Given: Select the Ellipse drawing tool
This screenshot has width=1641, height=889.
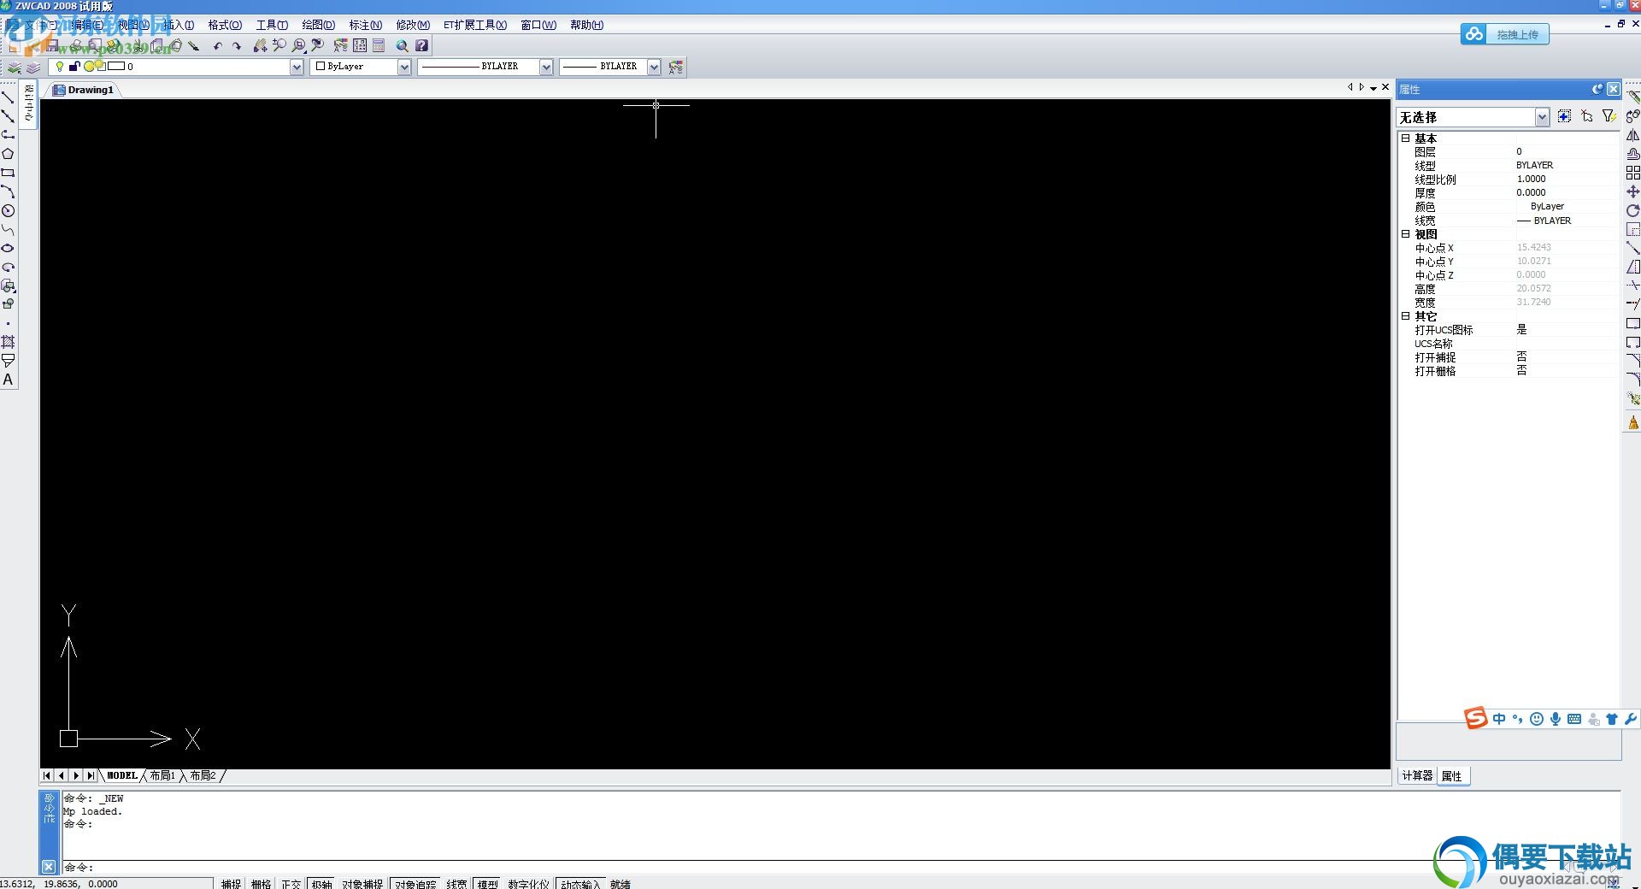Looking at the screenshot, I should (x=8, y=248).
